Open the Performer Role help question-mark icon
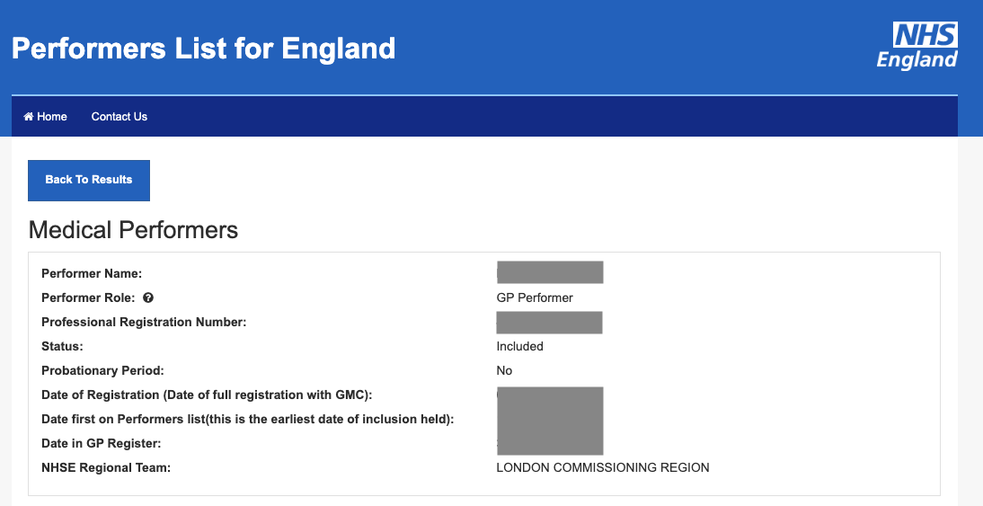This screenshot has width=983, height=506. point(148,297)
